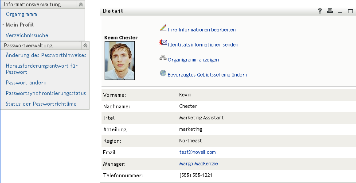
Task: Select Mein Profil in sidebar
Action: click(x=20, y=25)
